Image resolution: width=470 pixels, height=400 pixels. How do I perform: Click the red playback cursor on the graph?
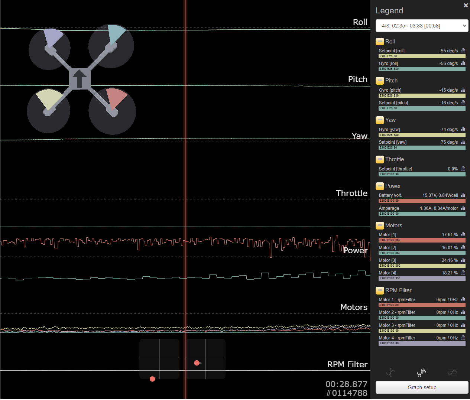(185, 201)
